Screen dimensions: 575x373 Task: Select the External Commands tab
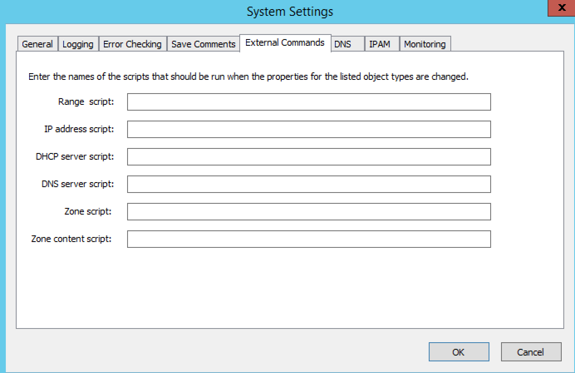(285, 43)
